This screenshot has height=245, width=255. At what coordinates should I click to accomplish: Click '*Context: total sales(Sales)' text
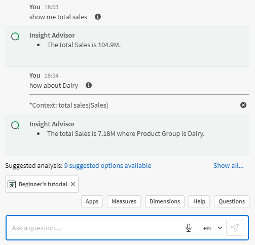[69, 105]
